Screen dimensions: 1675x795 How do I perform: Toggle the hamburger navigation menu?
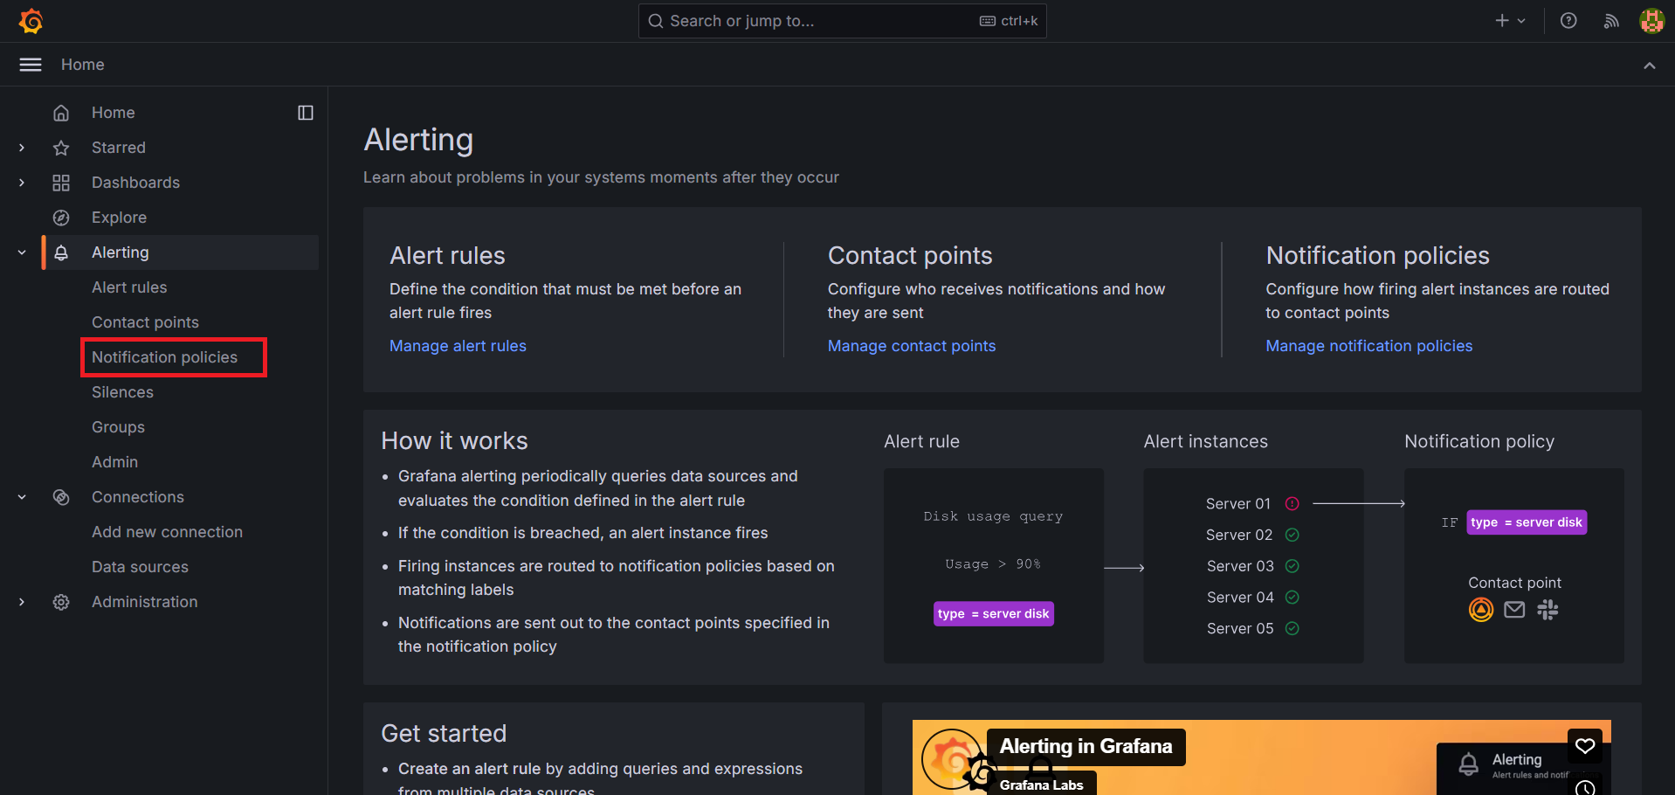(31, 65)
